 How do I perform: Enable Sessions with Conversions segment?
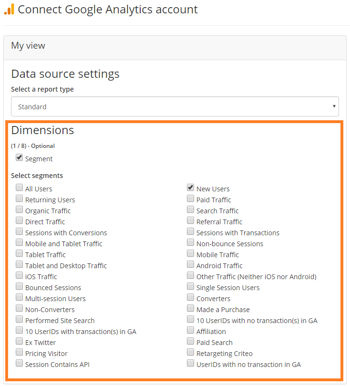pyautogui.click(x=19, y=231)
